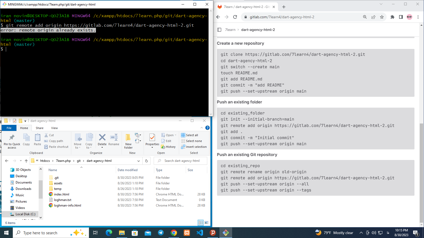The width and height of the screenshot is (424, 238).
Task: Share this page via Chrome share icon
Action: tap(373, 17)
